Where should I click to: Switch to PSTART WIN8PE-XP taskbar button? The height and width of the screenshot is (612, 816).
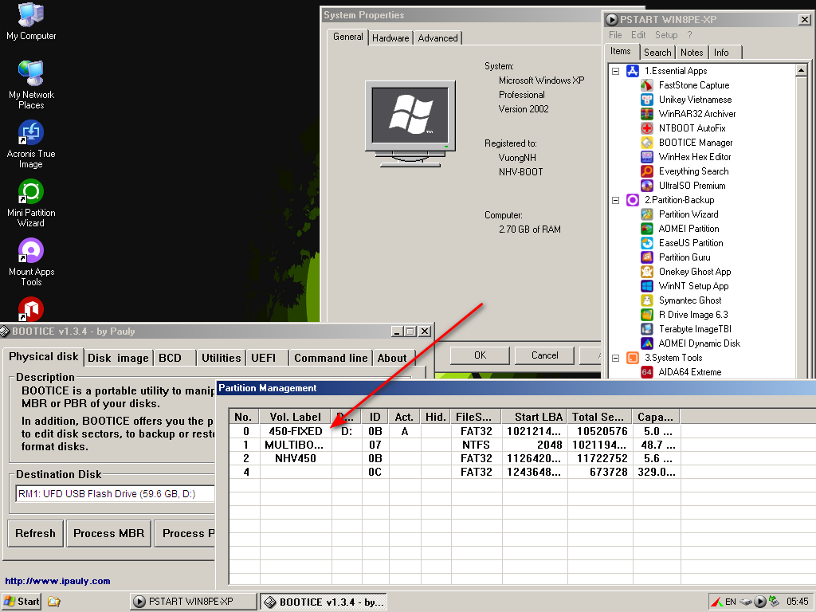tap(193, 602)
